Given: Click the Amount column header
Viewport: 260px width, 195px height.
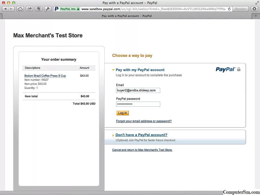Looking at the screenshot, I should [x=84, y=68].
